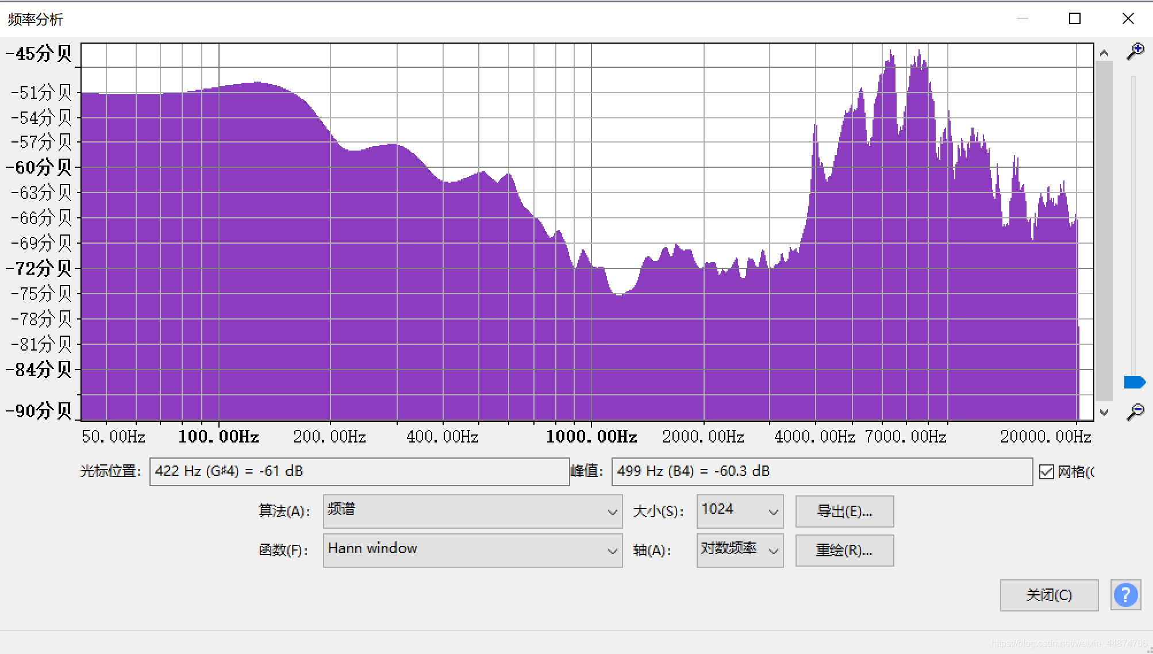Image resolution: width=1153 pixels, height=654 pixels.
Task: Close the 频率分析 window with the X
Action: 1128,19
